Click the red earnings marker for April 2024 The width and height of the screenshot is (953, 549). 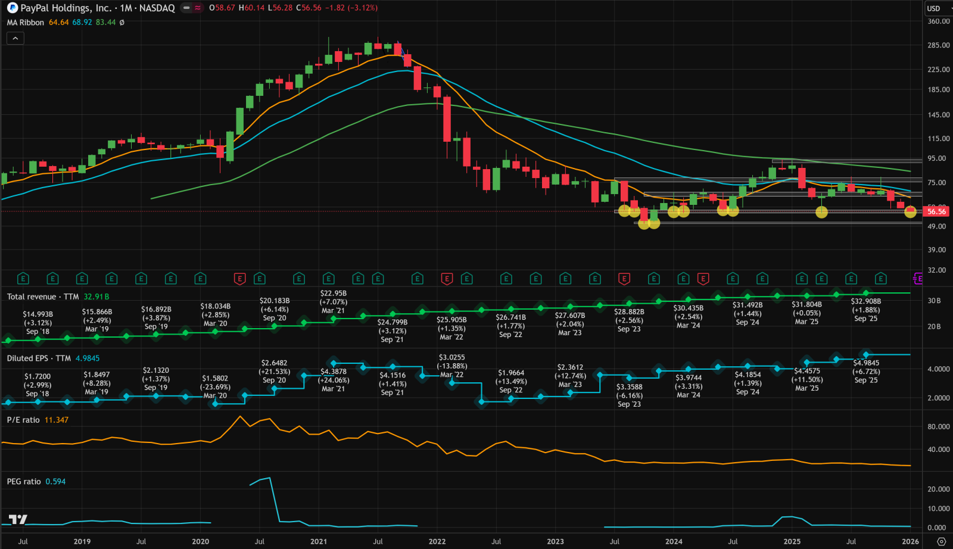click(x=703, y=279)
